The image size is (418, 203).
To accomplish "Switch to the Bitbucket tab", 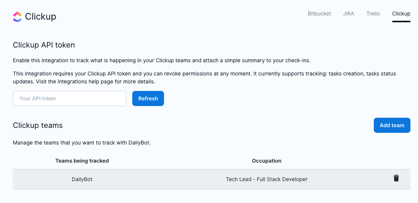I will (x=319, y=14).
